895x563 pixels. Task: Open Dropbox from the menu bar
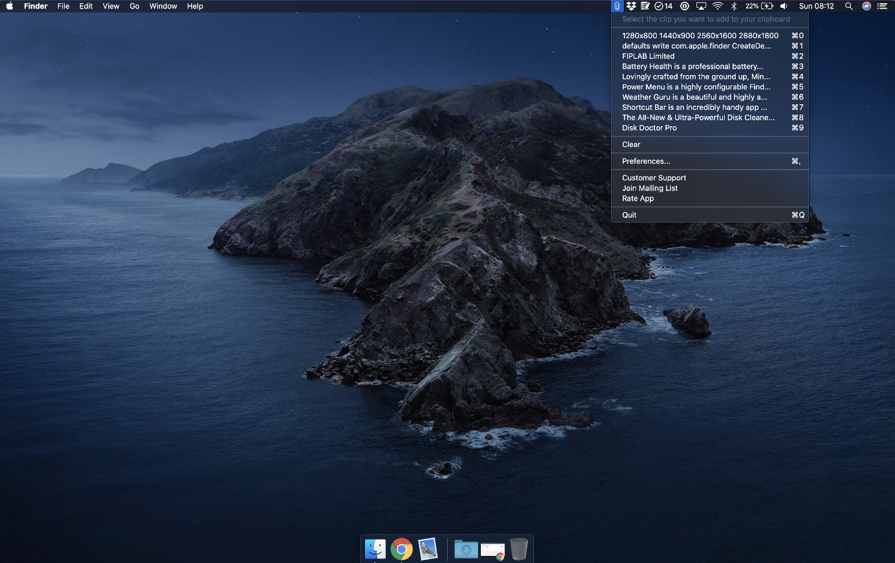click(x=630, y=6)
